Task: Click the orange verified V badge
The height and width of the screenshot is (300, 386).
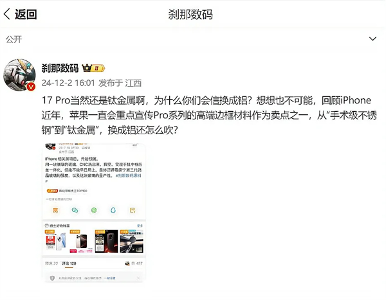Action: pos(31,87)
